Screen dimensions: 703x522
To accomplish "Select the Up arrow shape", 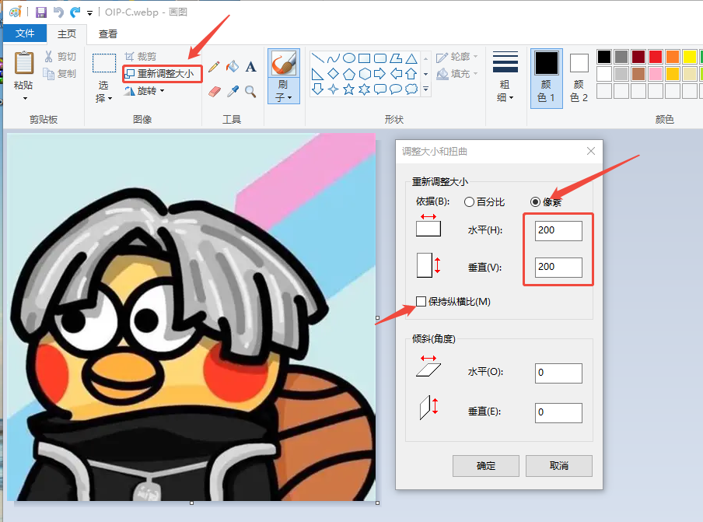I will [x=411, y=74].
